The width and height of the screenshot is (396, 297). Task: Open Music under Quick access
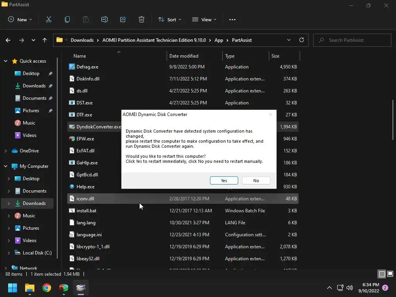[x=29, y=123]
